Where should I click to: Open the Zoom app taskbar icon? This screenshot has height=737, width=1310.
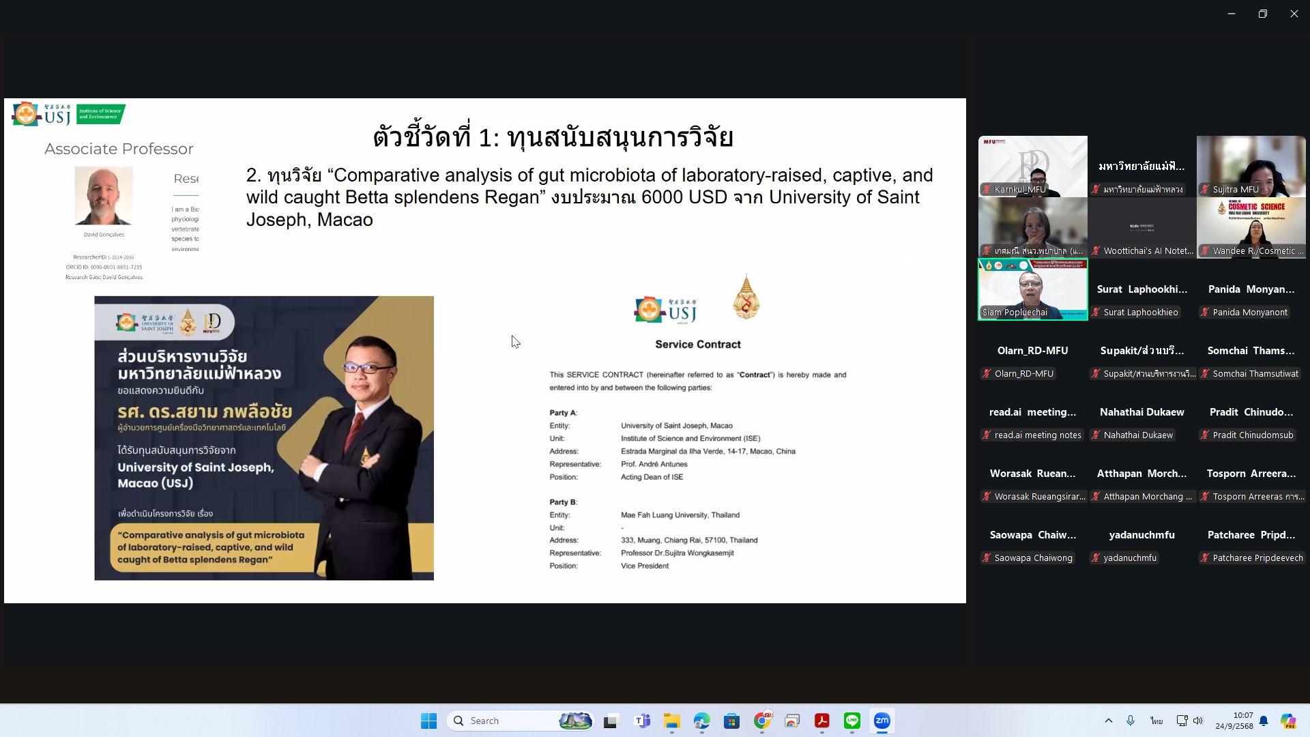tap(882, 721)
